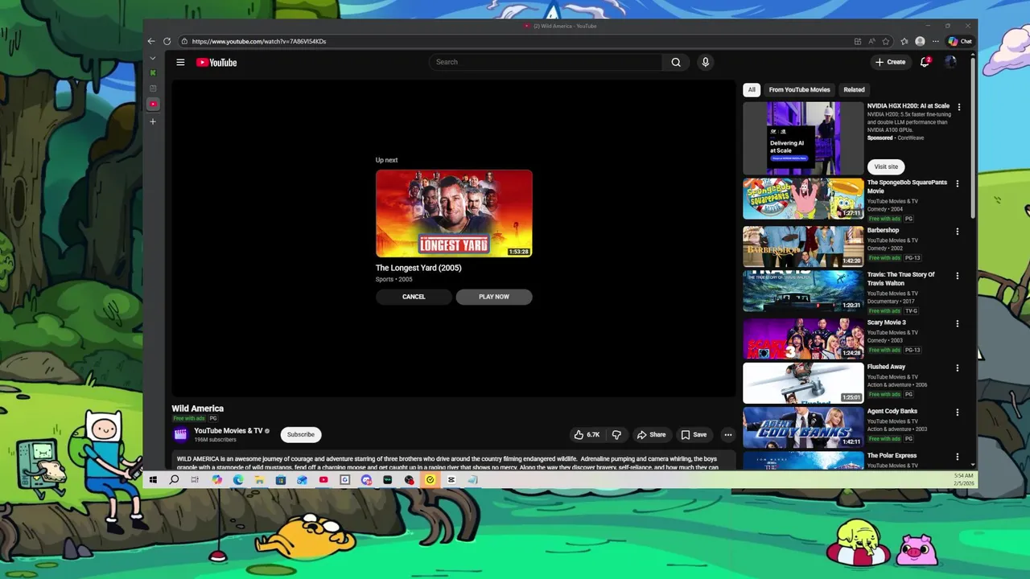Open more actions ellipsis under the video
Viewport: 1030px width, 579px height.
727,434
